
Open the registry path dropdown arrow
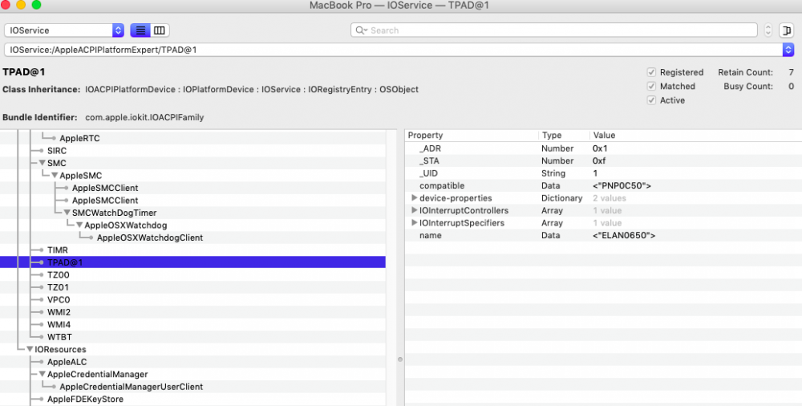tap(788, 50)
